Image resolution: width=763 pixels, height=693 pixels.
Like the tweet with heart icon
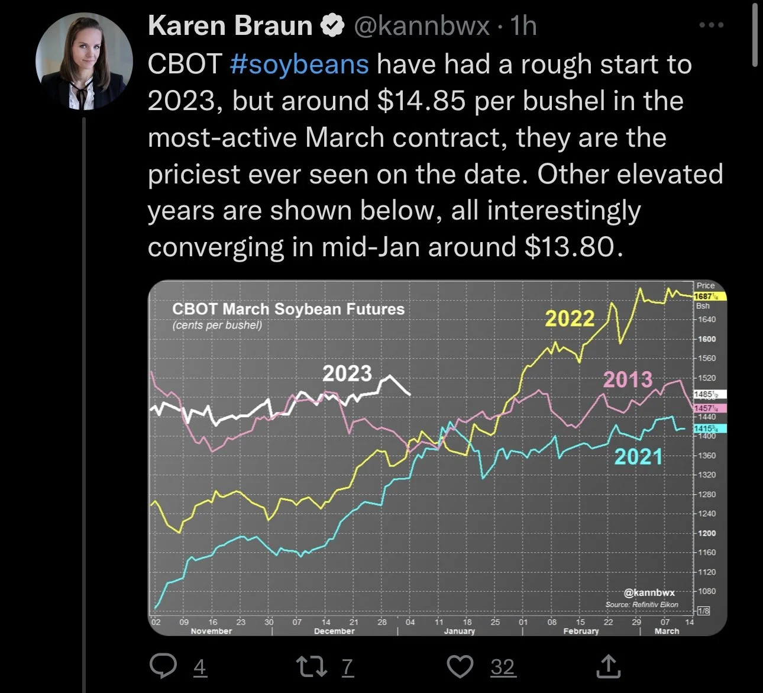pos(460,667)
